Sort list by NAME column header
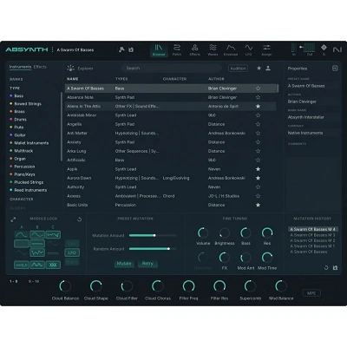This screenshot has width=347, height=347. tap(73, 79)
